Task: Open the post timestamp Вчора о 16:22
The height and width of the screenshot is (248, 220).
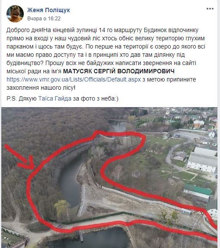Action: (x=44, y=19)
